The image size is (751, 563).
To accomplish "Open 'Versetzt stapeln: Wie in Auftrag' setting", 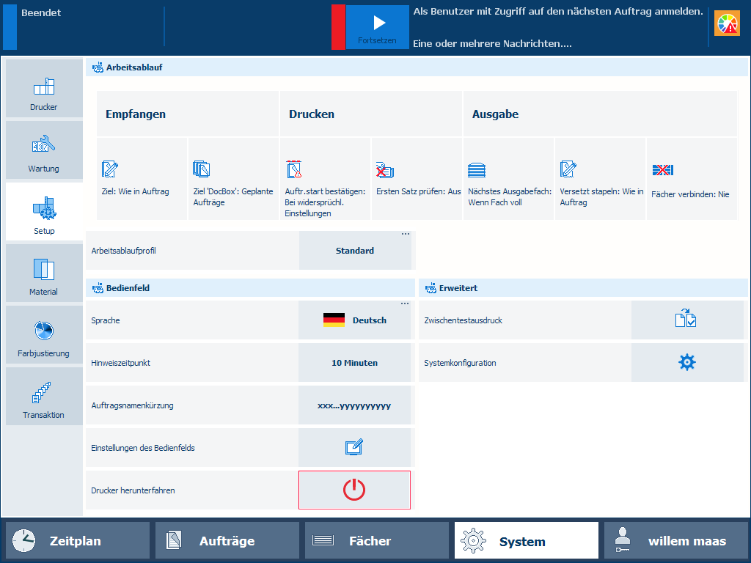I will 600,179.
